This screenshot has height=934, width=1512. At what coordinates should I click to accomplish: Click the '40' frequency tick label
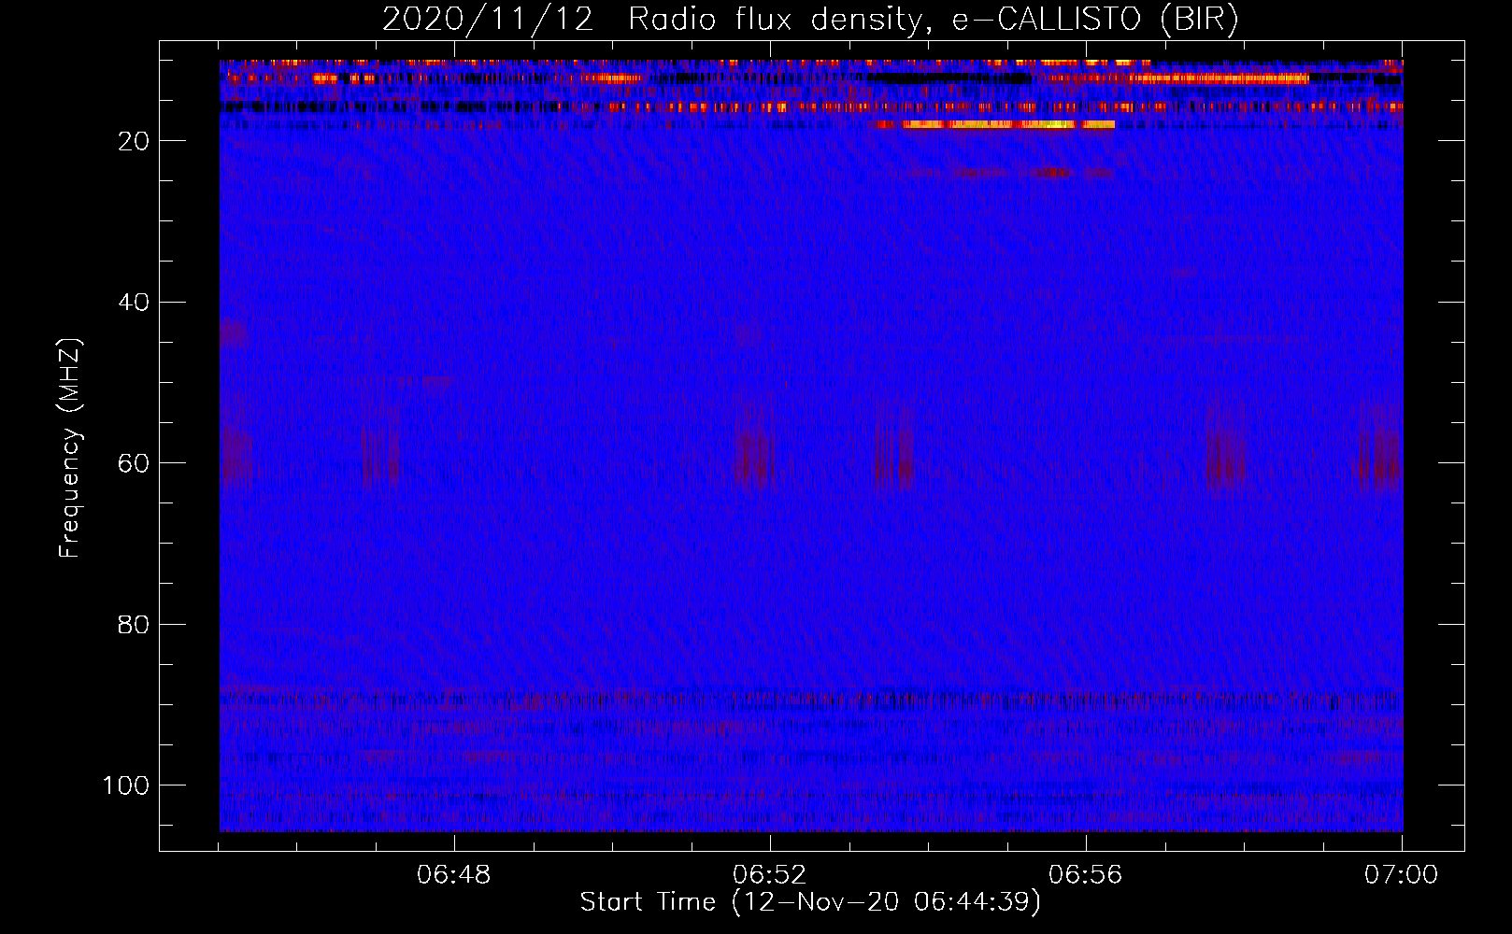[x=134, y=303]
